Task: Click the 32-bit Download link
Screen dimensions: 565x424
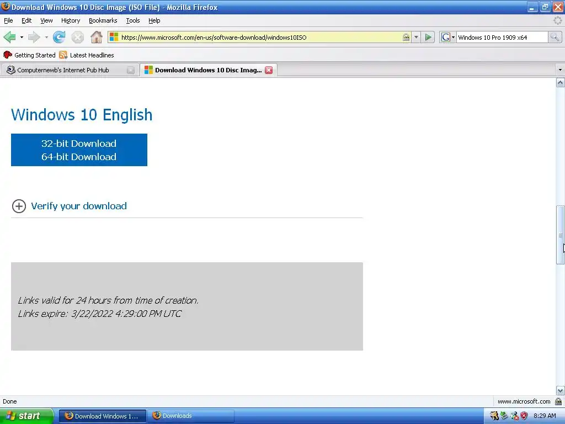Action: [79, 144]
